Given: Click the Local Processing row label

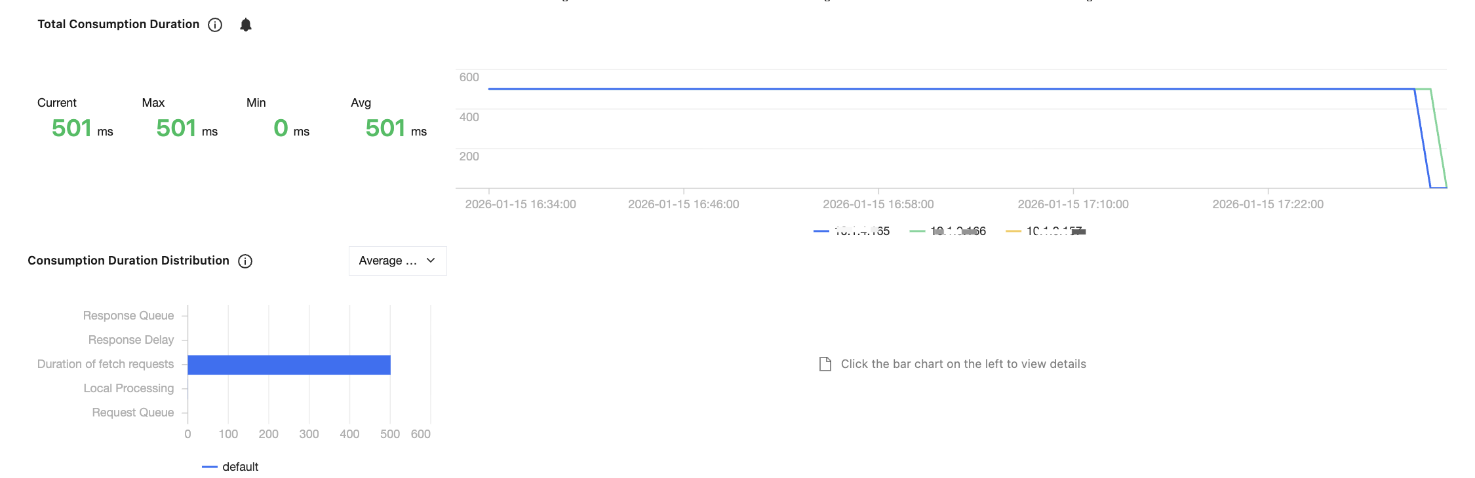Looking at the screenshot, I should click(128, 388).
